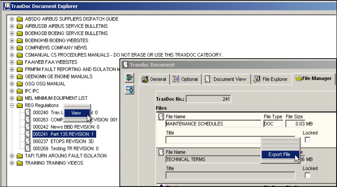Viewport: 337px width, 187px height.
Task: Click document icon beside TECHNICAL TERMS file name
Action: coord(161,152)
